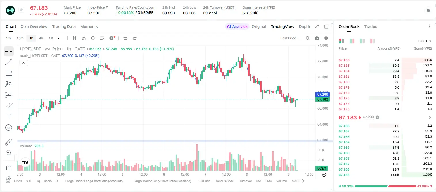The image size is (436, 192).
Task: Expand the timeframe dropdown arrow next to 1D
Action: (x=58, y=38)
